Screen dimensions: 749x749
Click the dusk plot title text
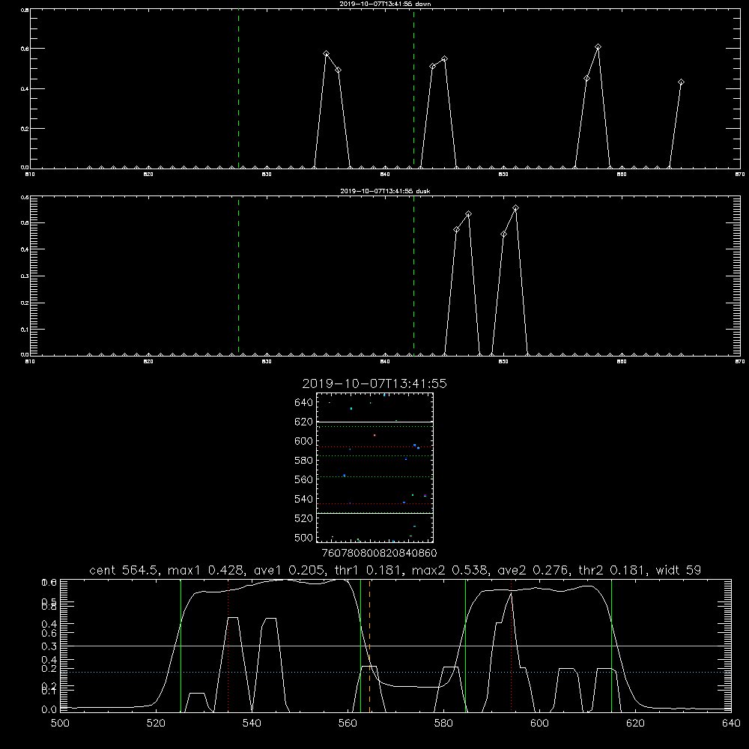[x=385, y=191]
